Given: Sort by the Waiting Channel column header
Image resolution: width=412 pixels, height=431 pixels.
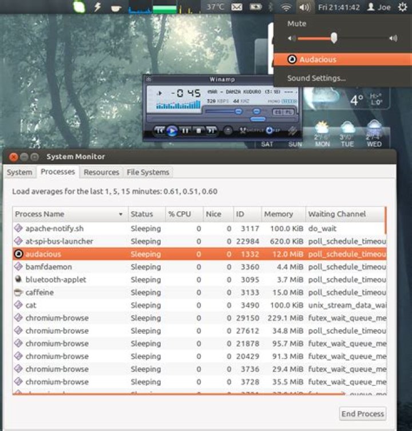Looking at the screenshot, I should click(x=345, y=214).
